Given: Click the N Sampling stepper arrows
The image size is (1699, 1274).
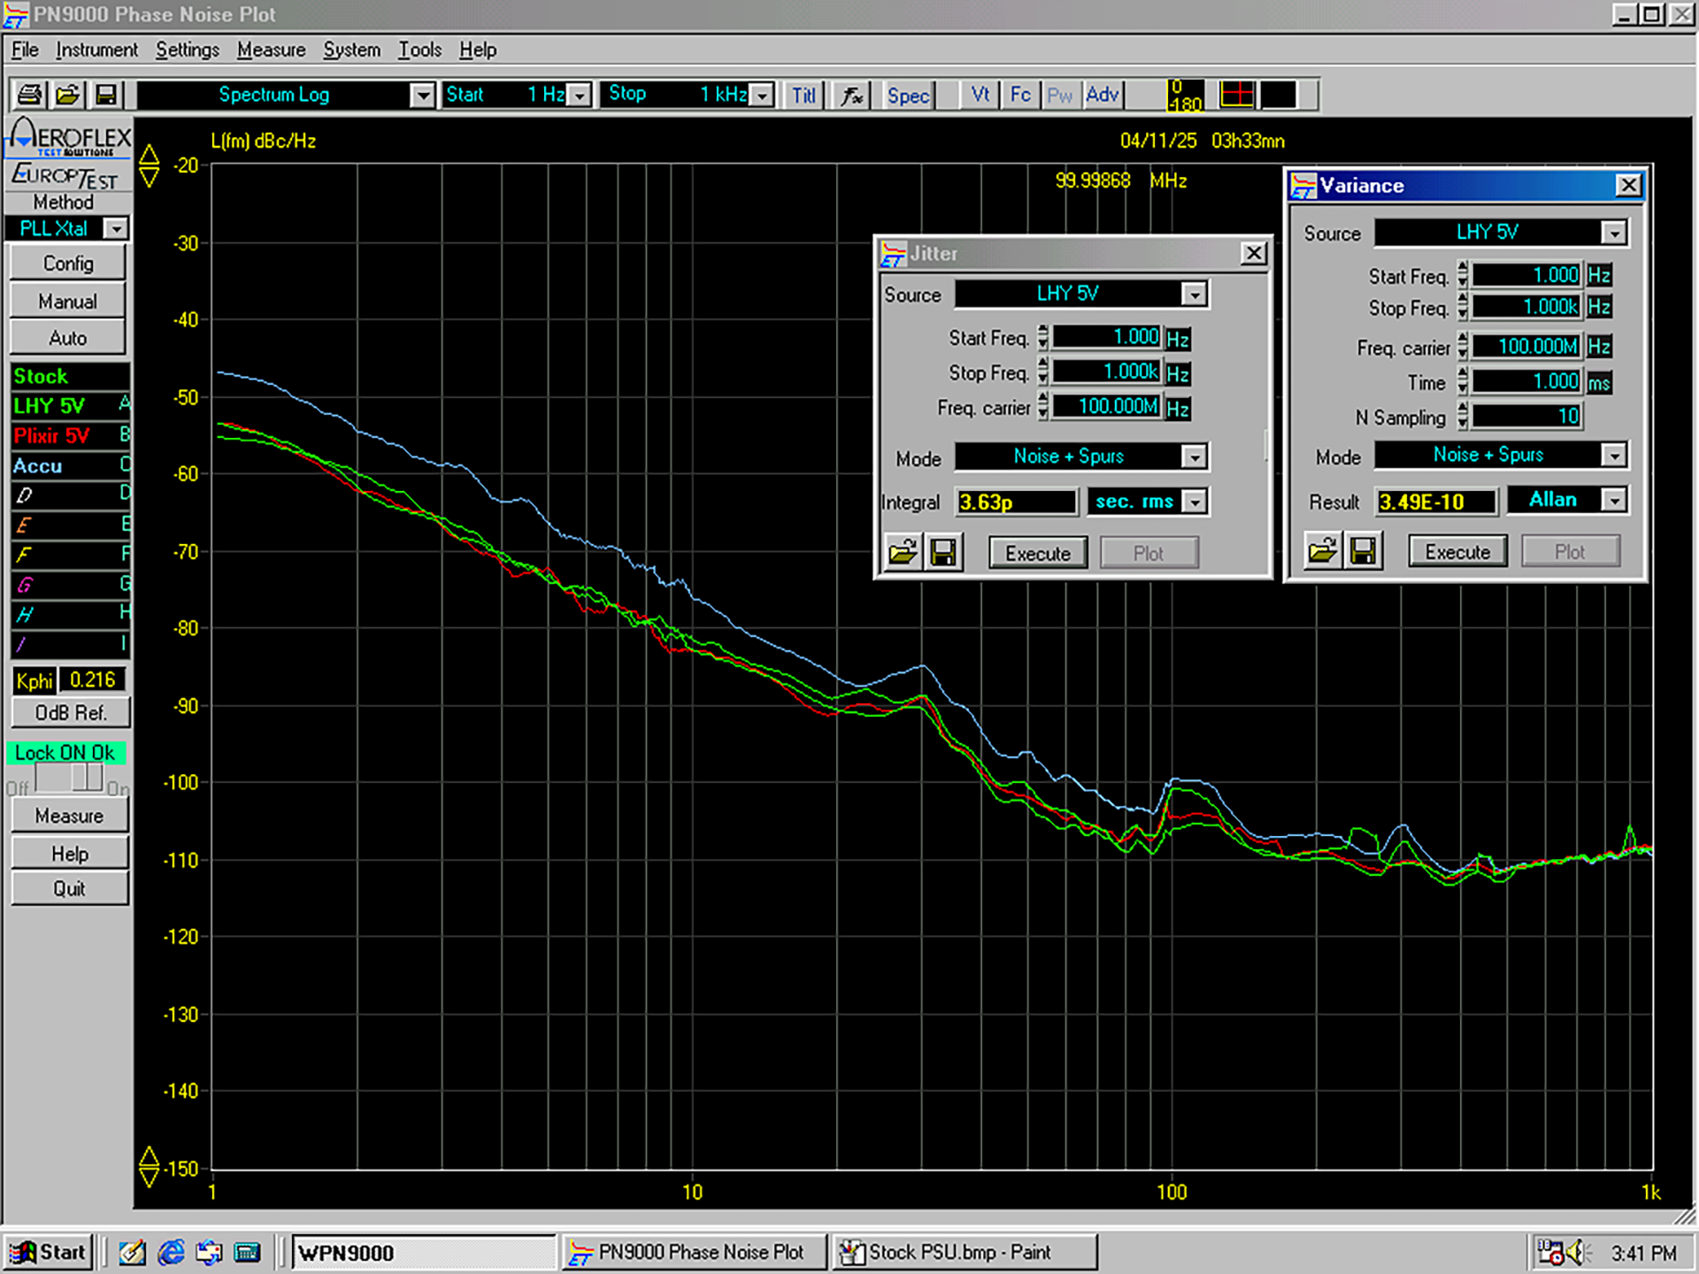Looking at the screenshot, I should [1463, 416].
